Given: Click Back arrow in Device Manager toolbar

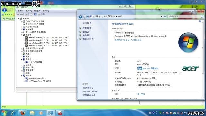Looking at the screenshot, I should [x=18, y=14].
